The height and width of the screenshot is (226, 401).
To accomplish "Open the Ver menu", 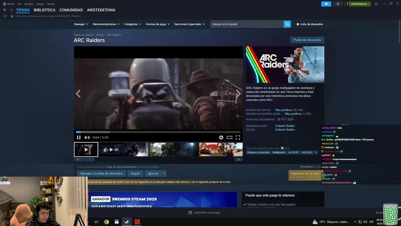I will click(19, 4).
